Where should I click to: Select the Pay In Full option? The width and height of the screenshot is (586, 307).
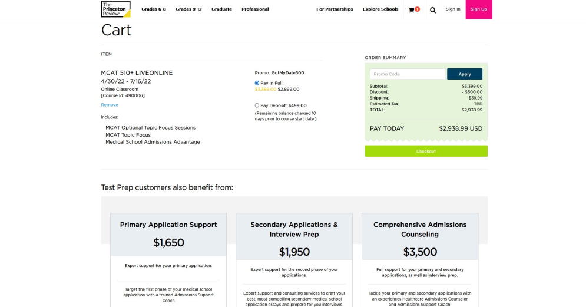(x=257, y=83)
